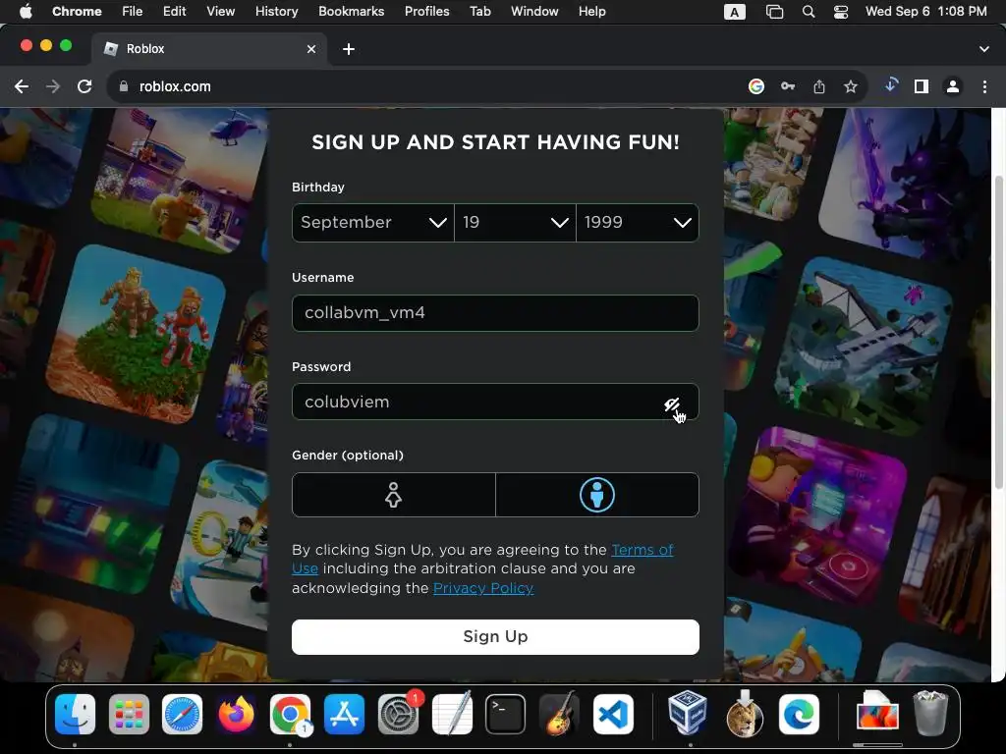Open saved passwords key icon
Viewport: 1006px width, 754px height.
[x=788, y=86]
